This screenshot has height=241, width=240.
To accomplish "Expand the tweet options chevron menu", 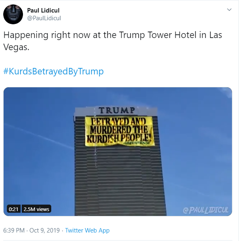I will [x=229, y=10].
